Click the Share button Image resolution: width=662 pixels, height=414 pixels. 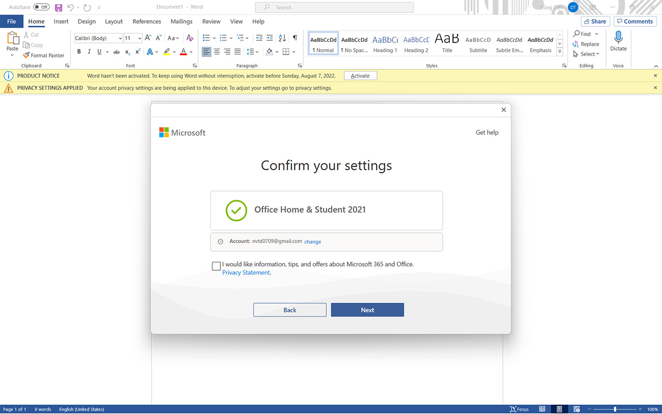(x=595, y=21)
